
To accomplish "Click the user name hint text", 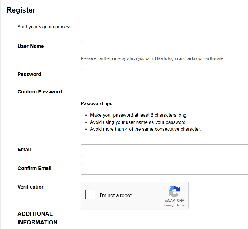I will click(x=152, y=58).
